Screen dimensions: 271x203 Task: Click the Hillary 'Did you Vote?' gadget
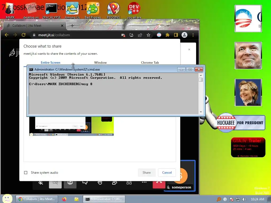[x=248, y=93]
